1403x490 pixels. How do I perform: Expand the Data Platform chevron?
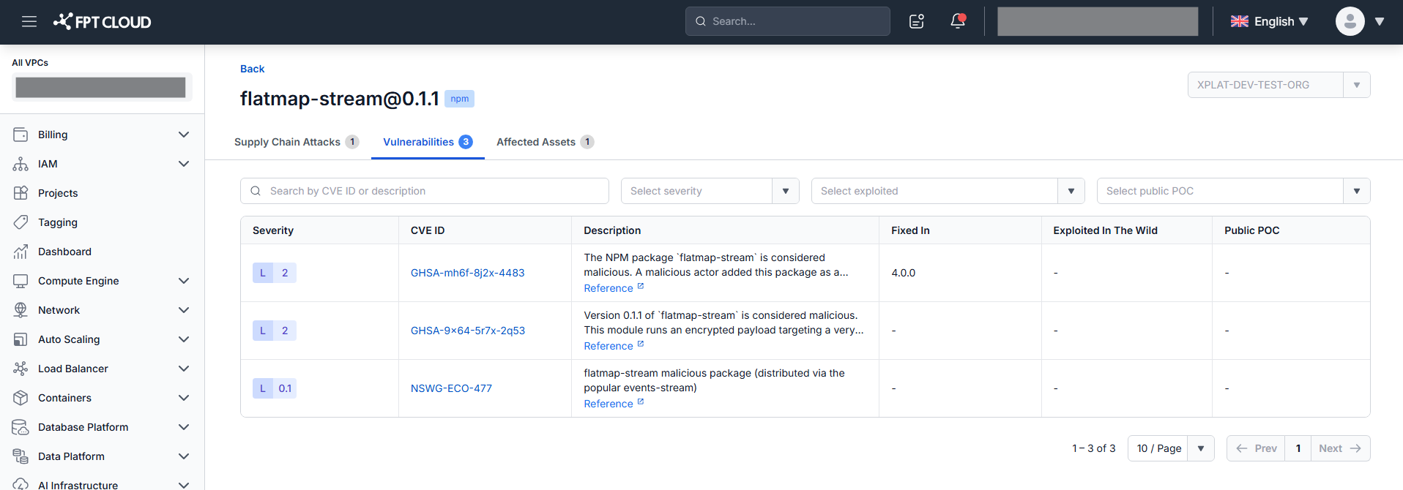[x=184, y=456]
